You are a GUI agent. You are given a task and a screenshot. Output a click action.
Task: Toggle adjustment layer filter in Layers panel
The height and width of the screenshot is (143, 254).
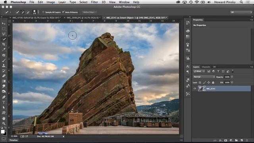click(x=214, y=71)
